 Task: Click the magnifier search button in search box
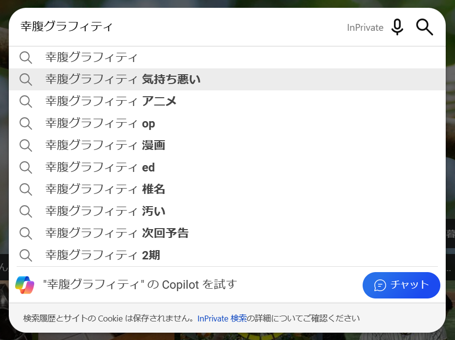coord(425,27)
